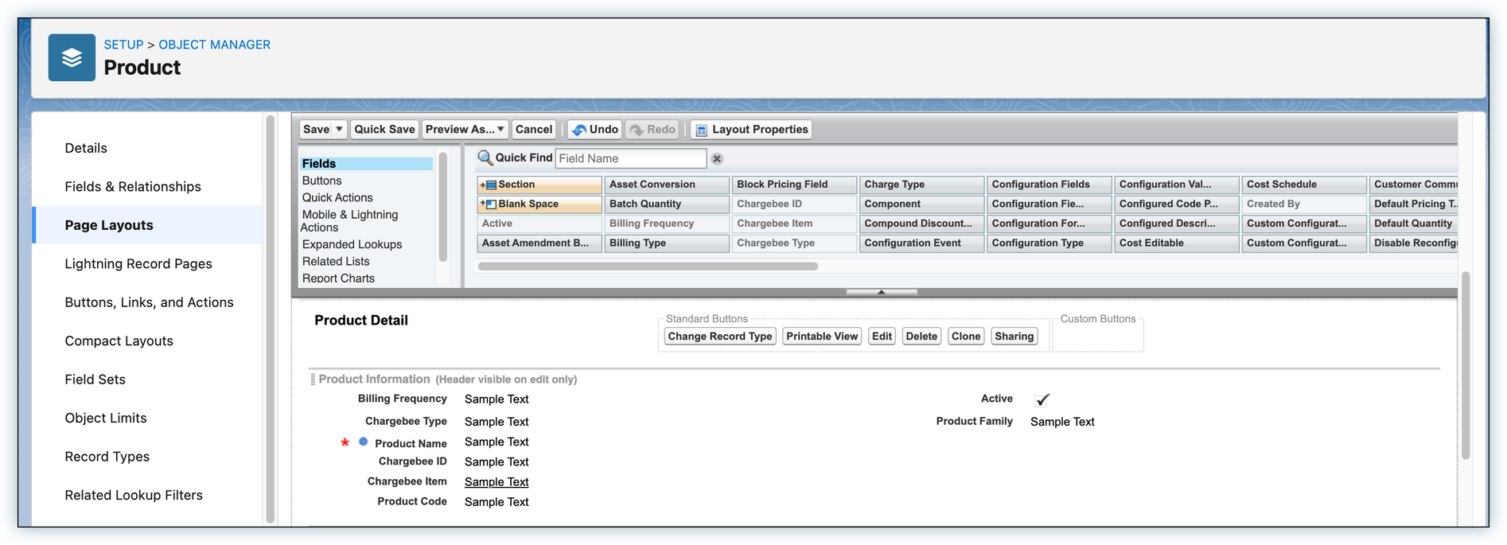Screen dimensions: 1507x545
Task: Select the Section palette element icon
Action: tap(488, 185)
